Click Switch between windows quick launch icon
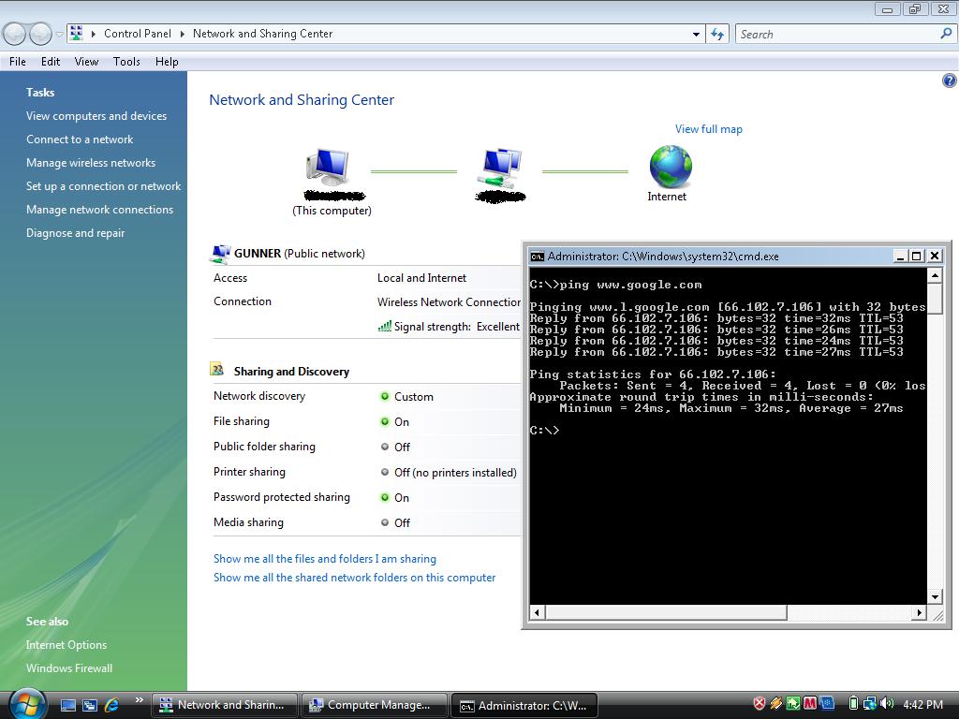 (90, 705)
